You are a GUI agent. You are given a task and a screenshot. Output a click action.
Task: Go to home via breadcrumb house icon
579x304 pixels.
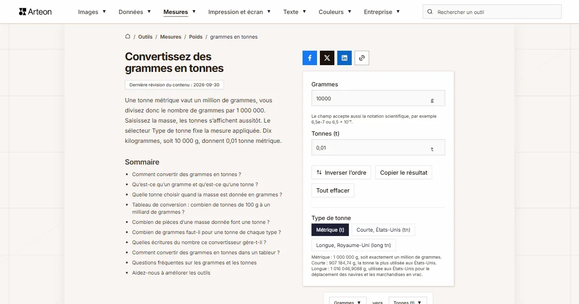coord(128,37)
